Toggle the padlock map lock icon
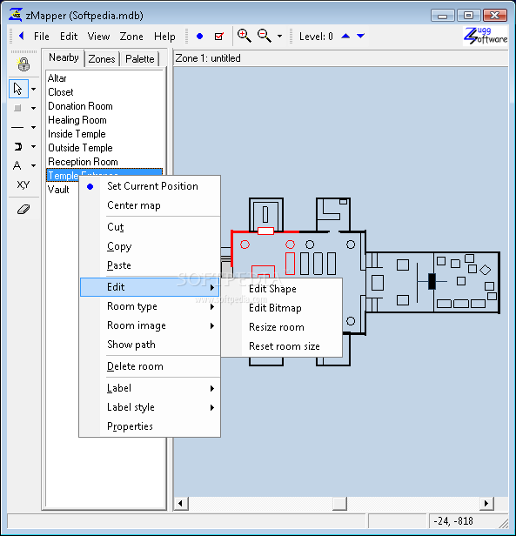Image resolution: width=516 pixels, height=536 pixels. click(23, 64)
